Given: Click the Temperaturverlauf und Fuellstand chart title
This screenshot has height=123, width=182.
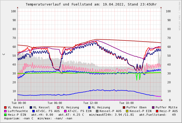Looking at the screenshot, I should 91,4.
